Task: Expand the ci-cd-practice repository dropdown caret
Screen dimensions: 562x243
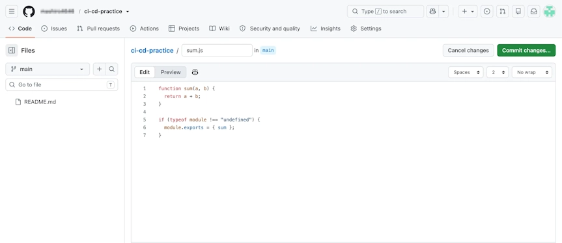Action: (128, 12)
